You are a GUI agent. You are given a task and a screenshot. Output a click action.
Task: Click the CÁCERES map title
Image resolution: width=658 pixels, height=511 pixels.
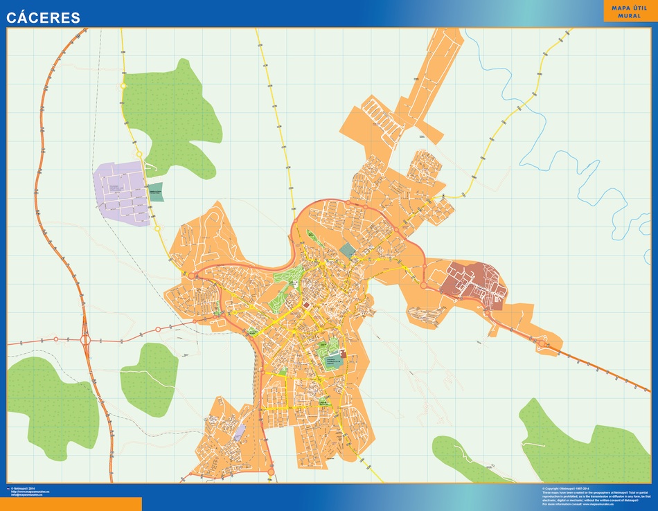click(x=43, y=17)
